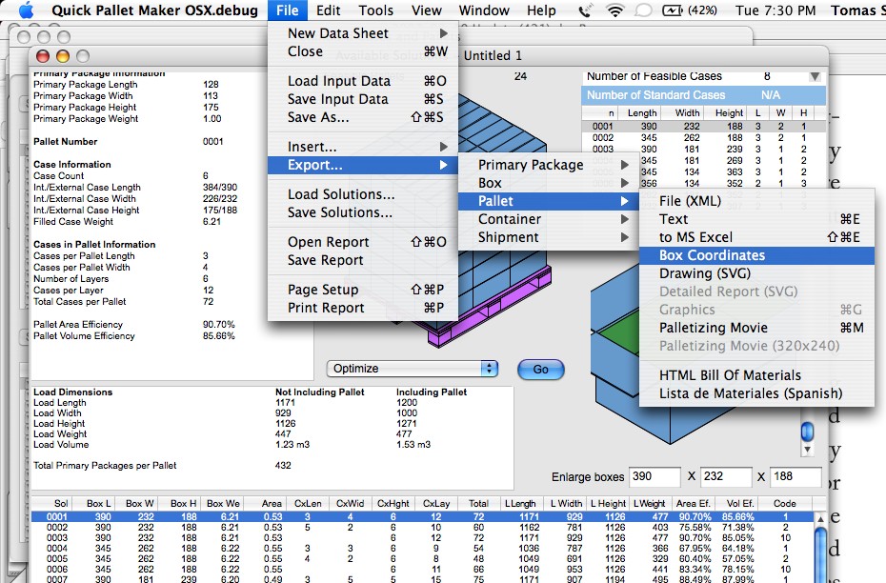
Task: Click the Go button
Action: click(x=541, y=370)
